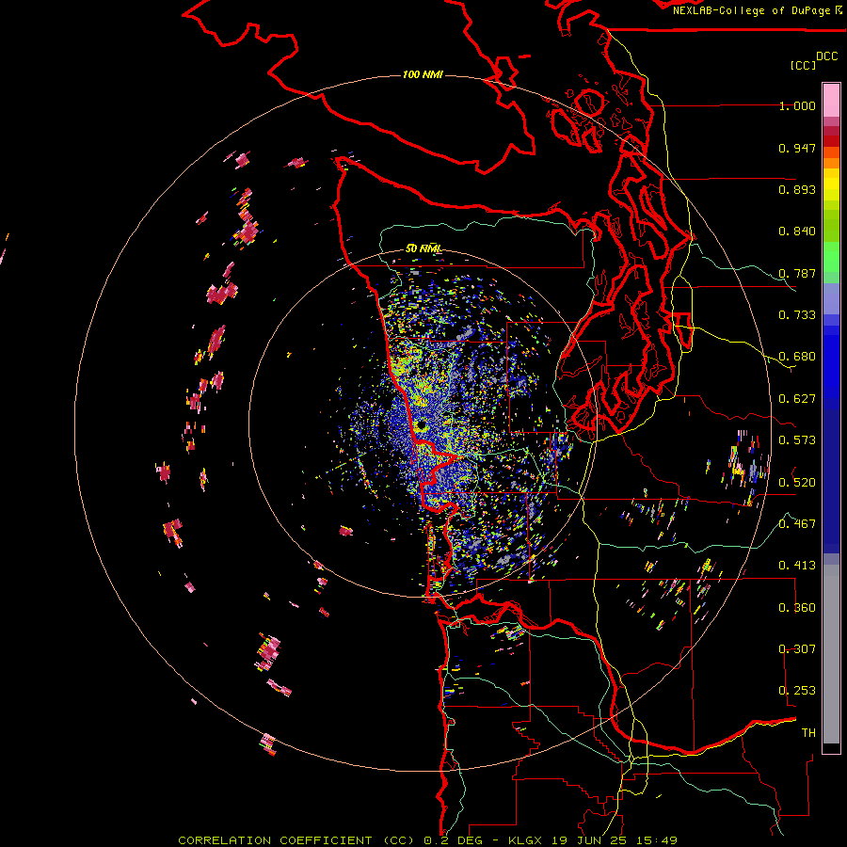
Task: Click the 0.2 DEG elevation angle text
Action: click(x=454, y=840)
